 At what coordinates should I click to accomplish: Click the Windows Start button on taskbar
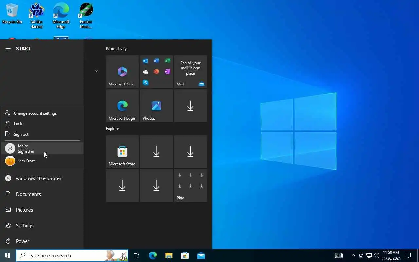click(x=8, y=255)
